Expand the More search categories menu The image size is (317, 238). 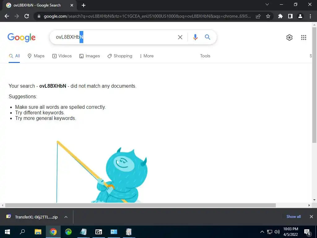click(x=146, y=56)
